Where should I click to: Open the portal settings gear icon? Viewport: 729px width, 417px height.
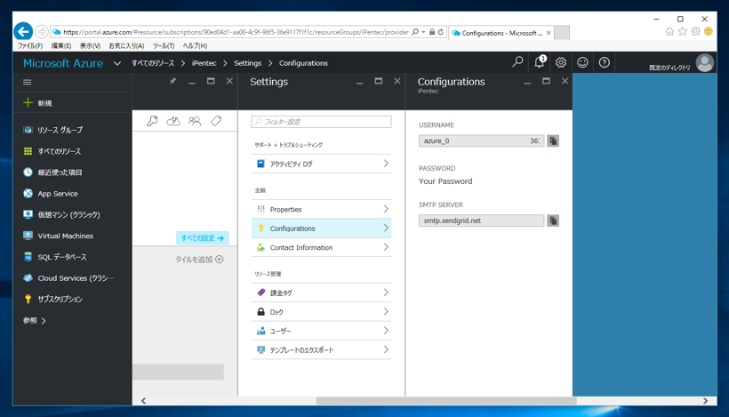coord(561,63)
